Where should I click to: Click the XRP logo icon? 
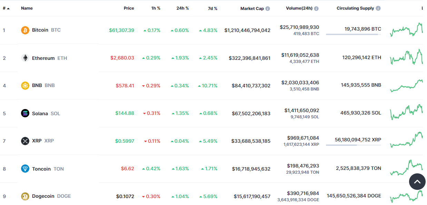25,141
